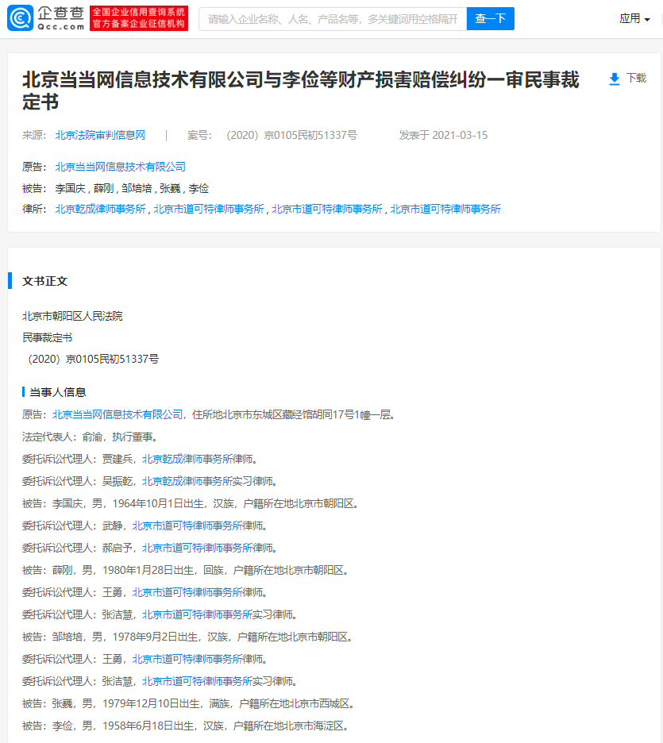Image resolution: width=663 pixels, height=743 pixels.
Task: Click the 李国庆 1964年10月1日出生 line
Action: pyautogui.click(x=190, y=504)
